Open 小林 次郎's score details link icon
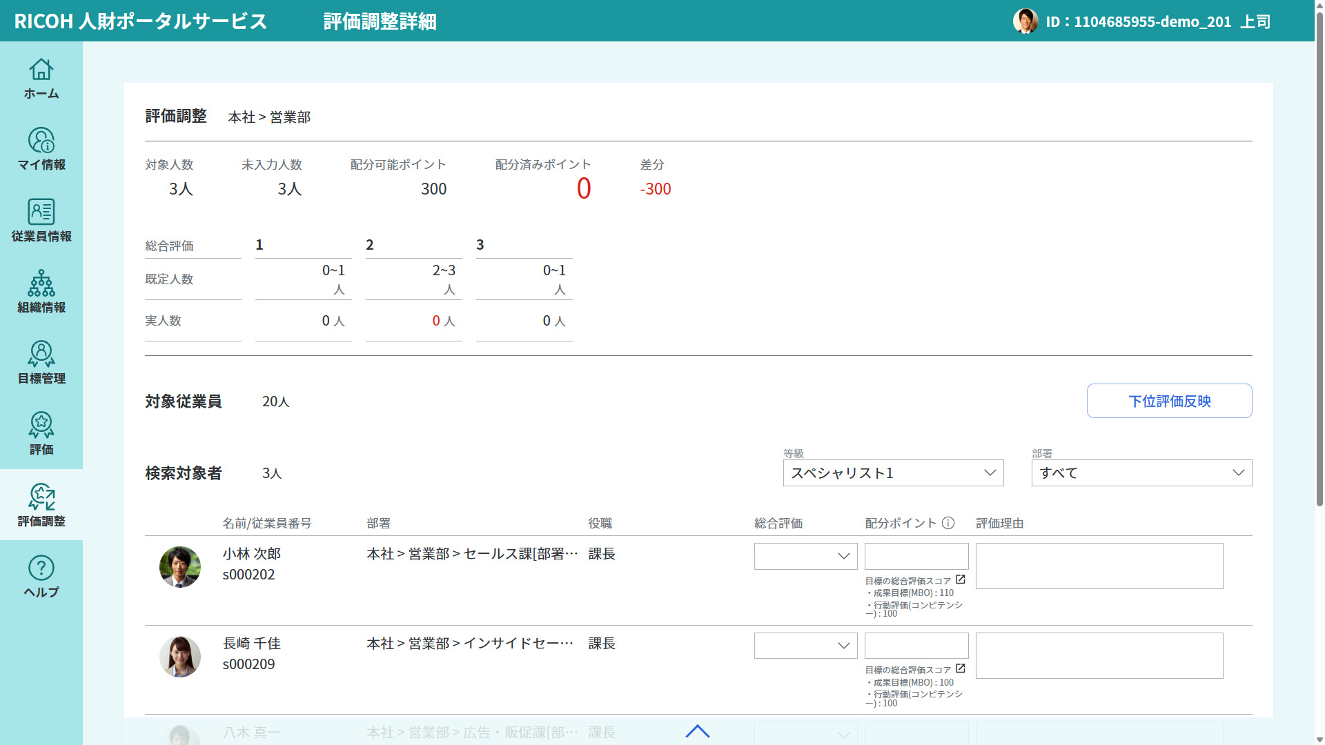The height and width of the screenshot is (745, 1325). click(x=961, y=579)
